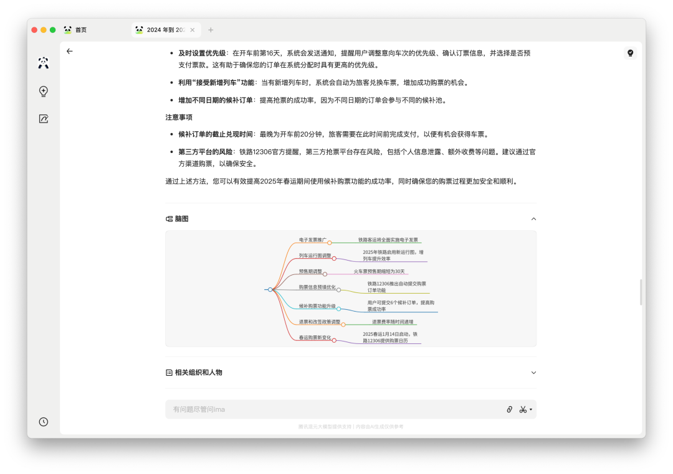The image size is (673, 474).
Task: Close the 2024 年到 tab
Action: [x=193, y=30]
